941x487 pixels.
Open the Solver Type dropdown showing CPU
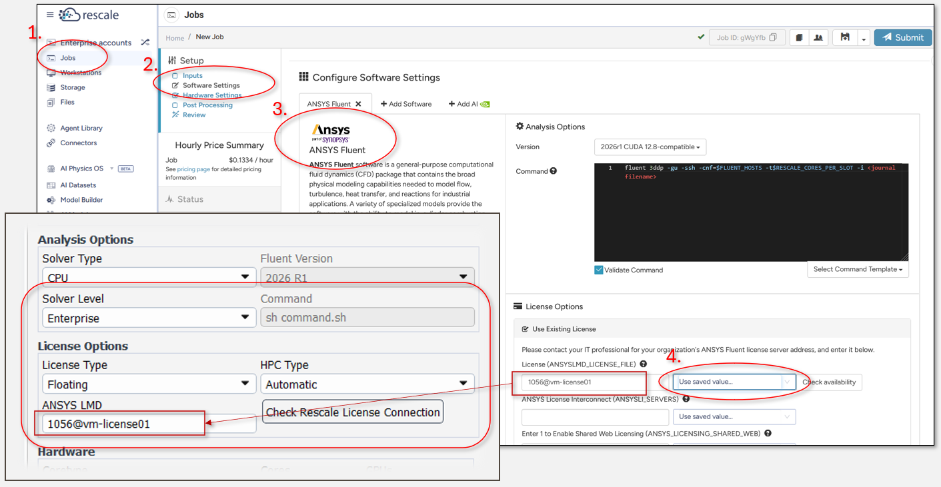[149, 277]
